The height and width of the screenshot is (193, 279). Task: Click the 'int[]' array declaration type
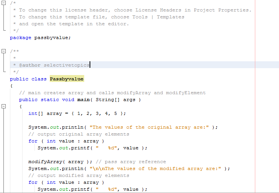[x=36, y=113]
